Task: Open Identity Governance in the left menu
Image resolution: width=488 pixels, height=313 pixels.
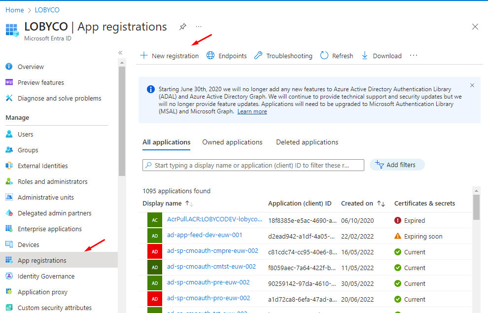Action: (46, 277)
